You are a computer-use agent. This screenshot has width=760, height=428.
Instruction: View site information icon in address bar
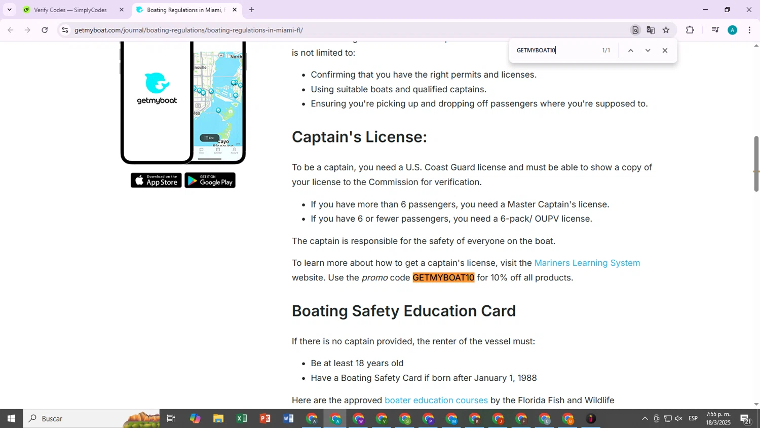(x=65, y=30)
